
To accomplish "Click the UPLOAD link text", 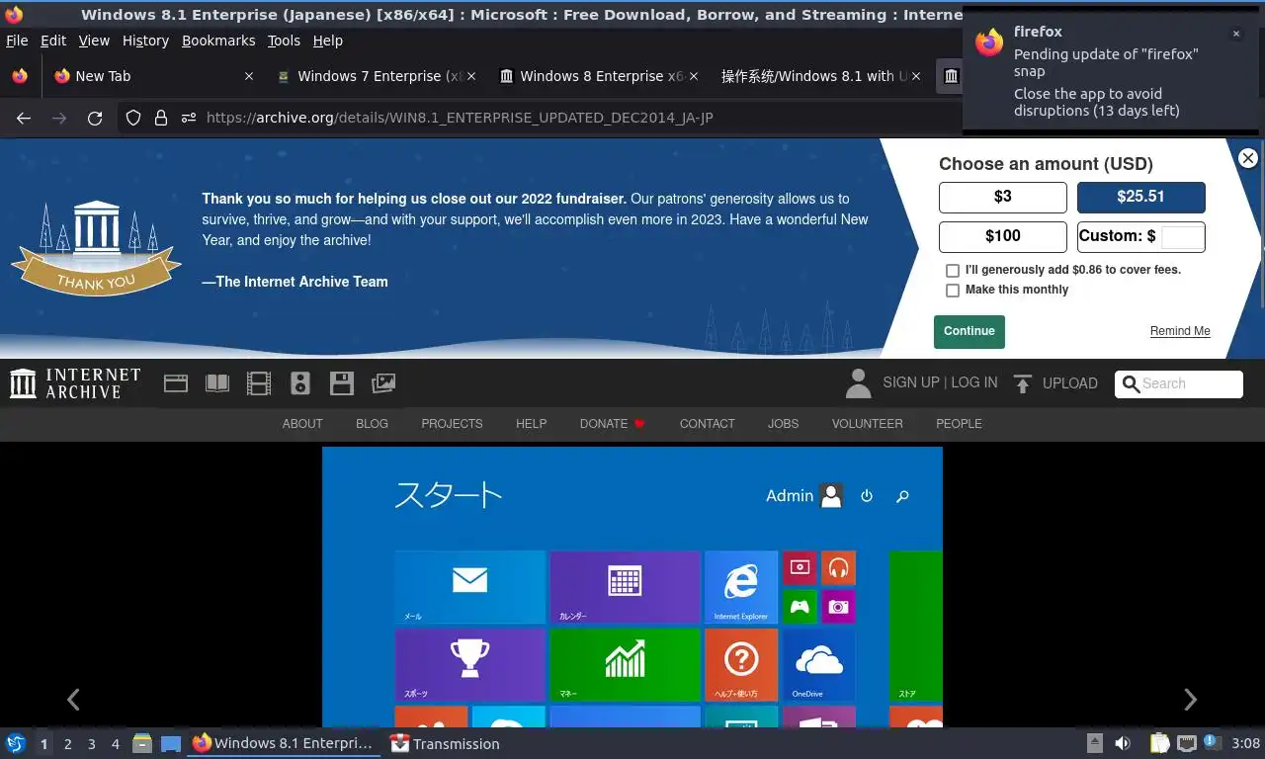I will (x=1069, y=383).
